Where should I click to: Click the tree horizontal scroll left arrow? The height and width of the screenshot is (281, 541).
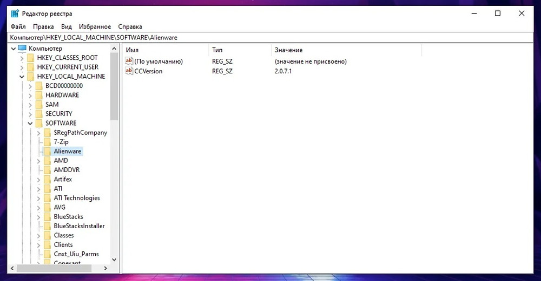tap(12, 268)
